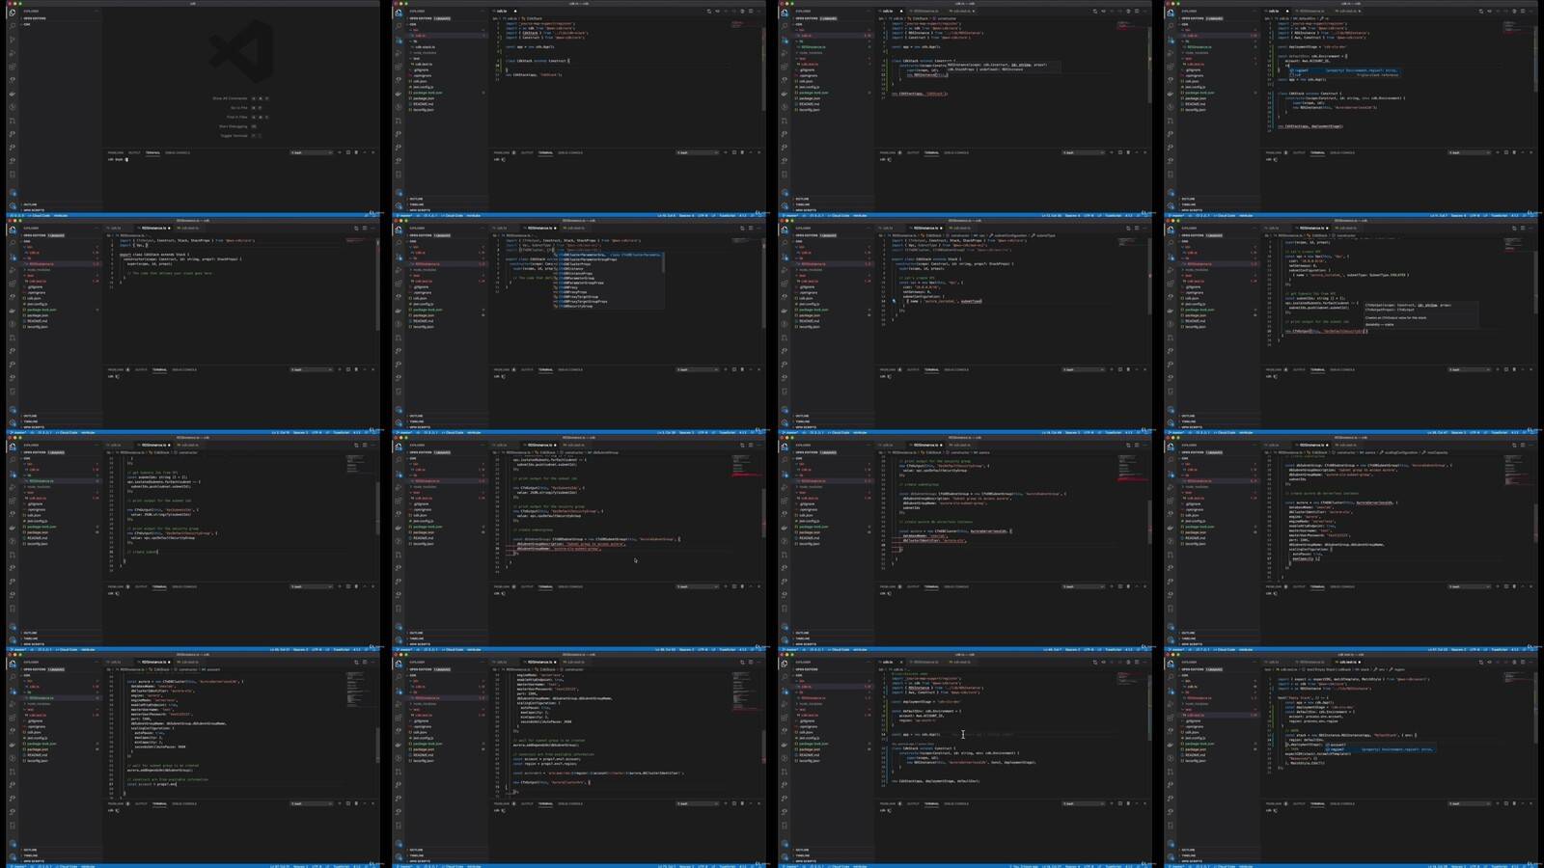Select the Terminal tab in the welcome-screen thumbnail
This screenshot has width=1544, height=868.
[x=152, y=152]
